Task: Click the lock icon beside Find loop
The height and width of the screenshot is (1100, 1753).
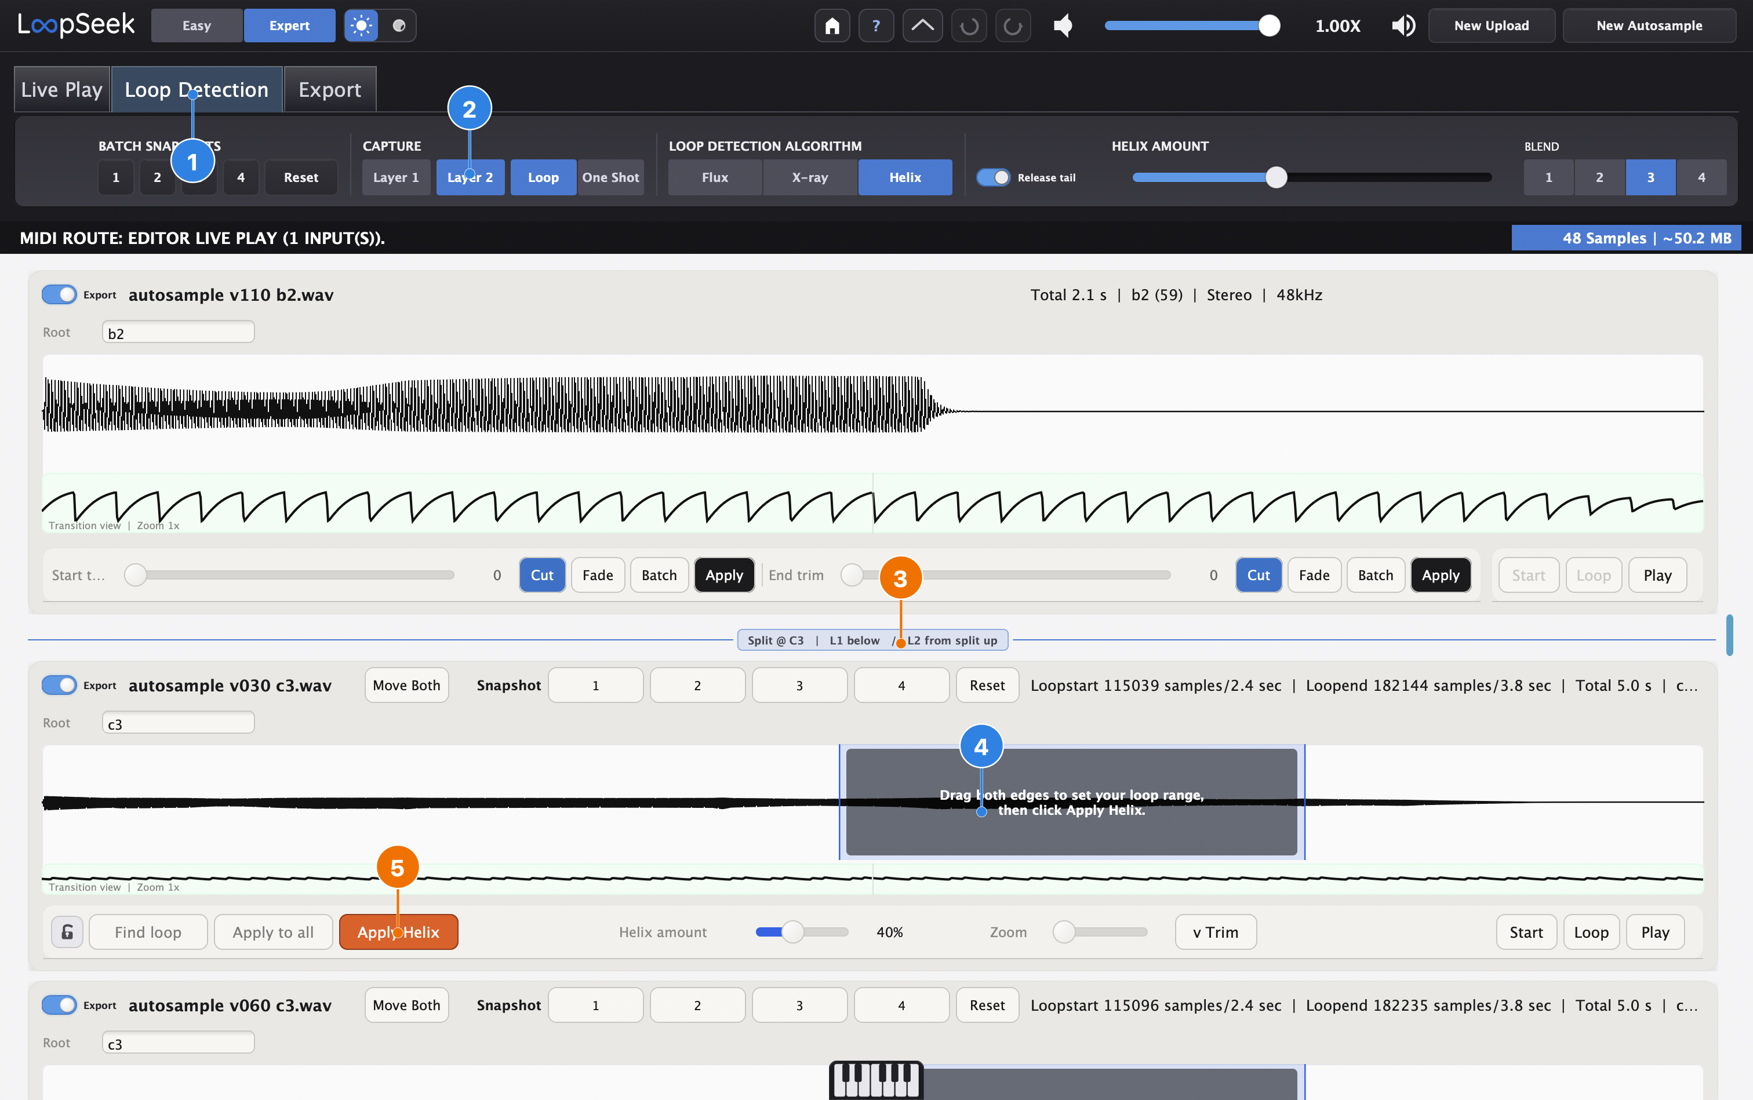Action: [x=67, y=932]
